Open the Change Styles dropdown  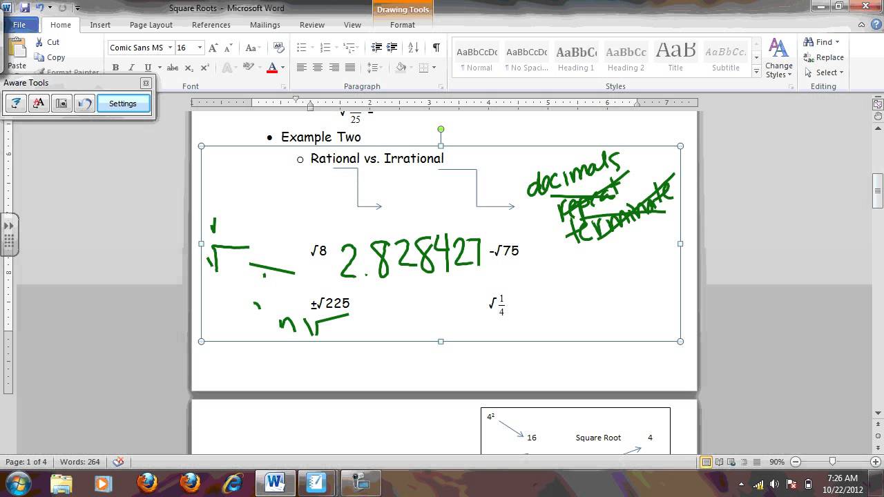tap(779, 59)
